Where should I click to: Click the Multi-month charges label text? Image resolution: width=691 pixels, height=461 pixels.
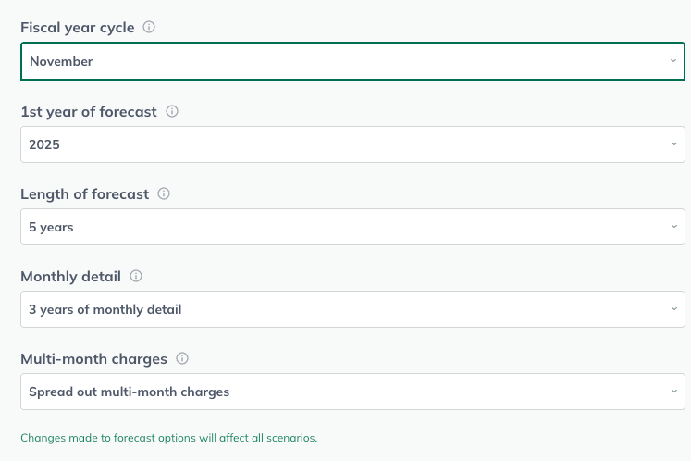click(x=93, y=359)
